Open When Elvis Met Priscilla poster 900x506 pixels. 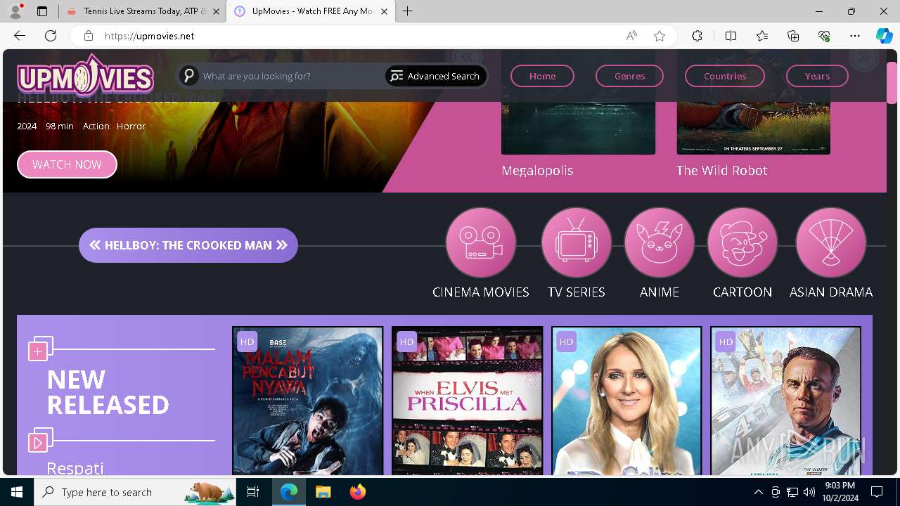tap(467, 401)
